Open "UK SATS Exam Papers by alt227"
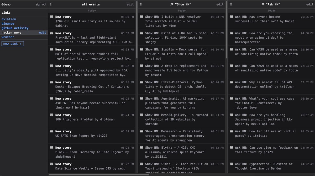315x176 pixels. 81,136
